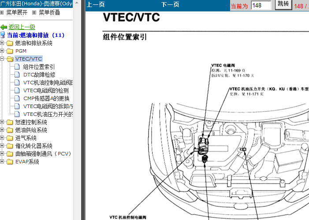Expand the 曲轴箱强制通风 (PCV) node
Image resolution: width=309 pixels, height=220 pixels.
(x=2, y=153)
